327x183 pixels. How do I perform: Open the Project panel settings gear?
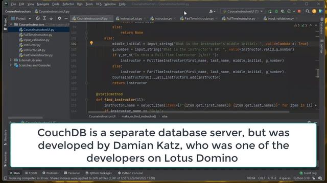point(59,18)
